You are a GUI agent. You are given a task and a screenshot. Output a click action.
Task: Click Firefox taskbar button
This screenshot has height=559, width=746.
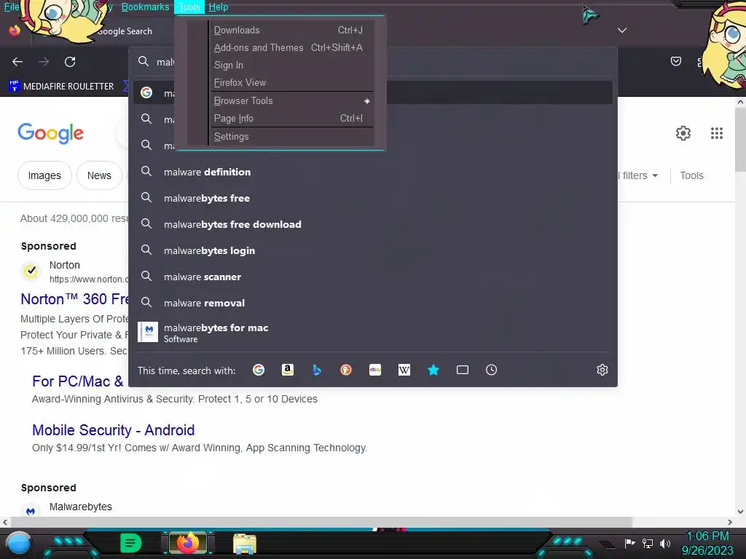tap(188, 543)
